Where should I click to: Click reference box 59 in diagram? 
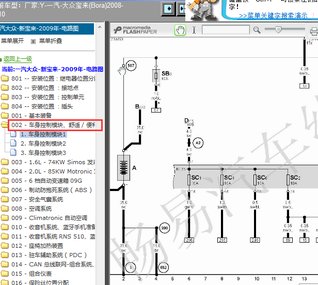pyautogui.click(x=288, y=240)
